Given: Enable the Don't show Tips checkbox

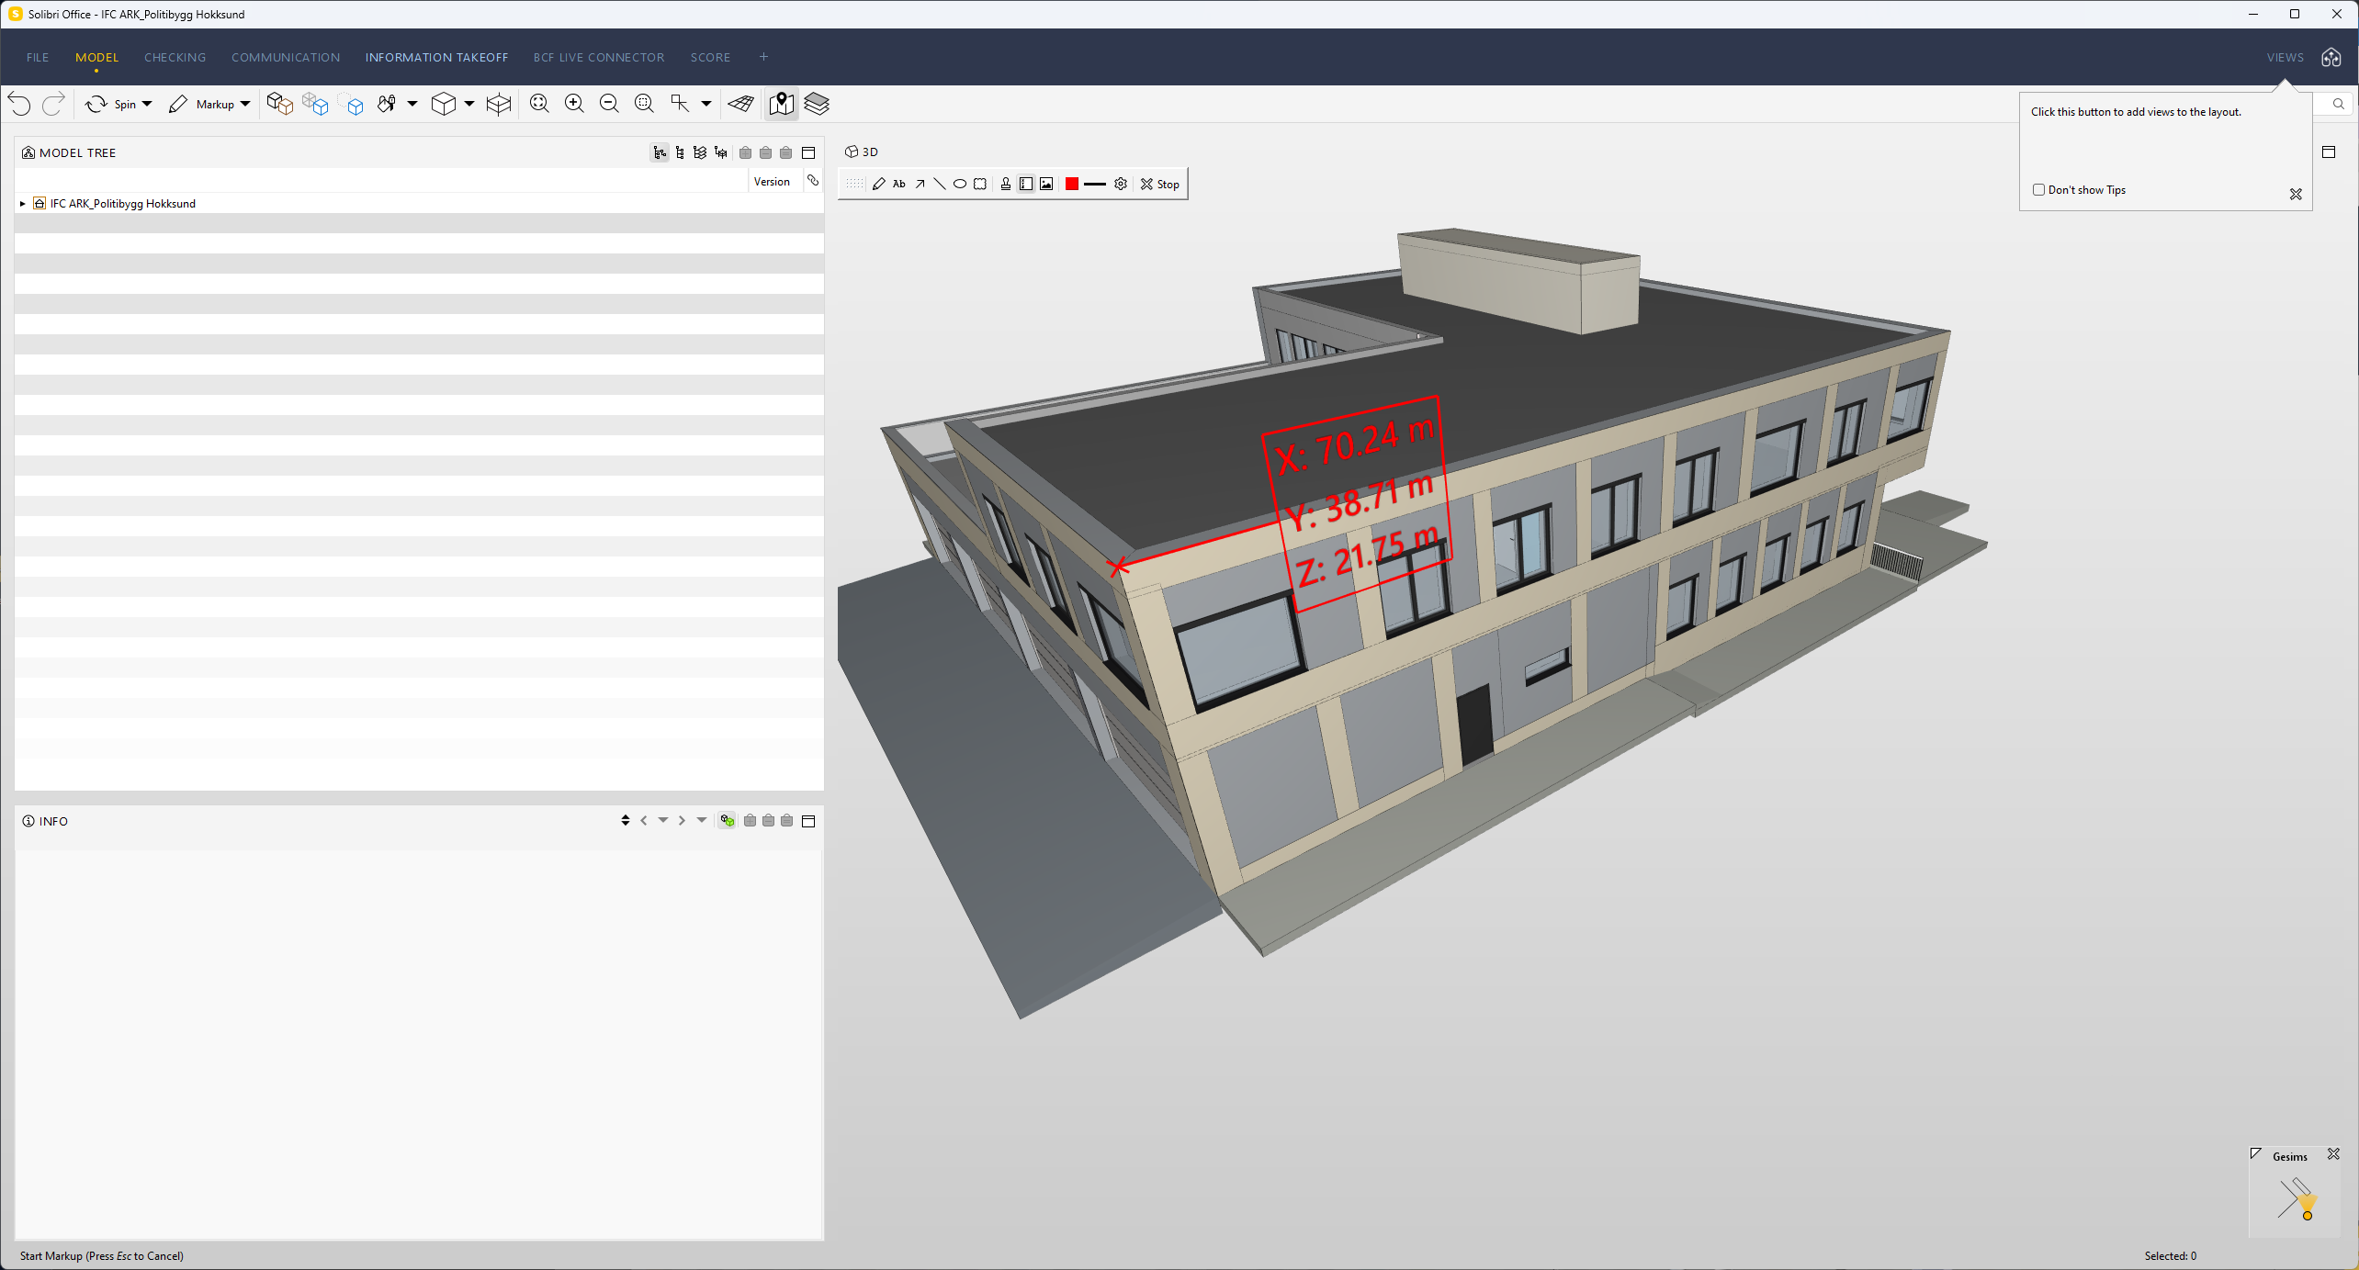Looking at the screenshot, I should coord(2038,190).
